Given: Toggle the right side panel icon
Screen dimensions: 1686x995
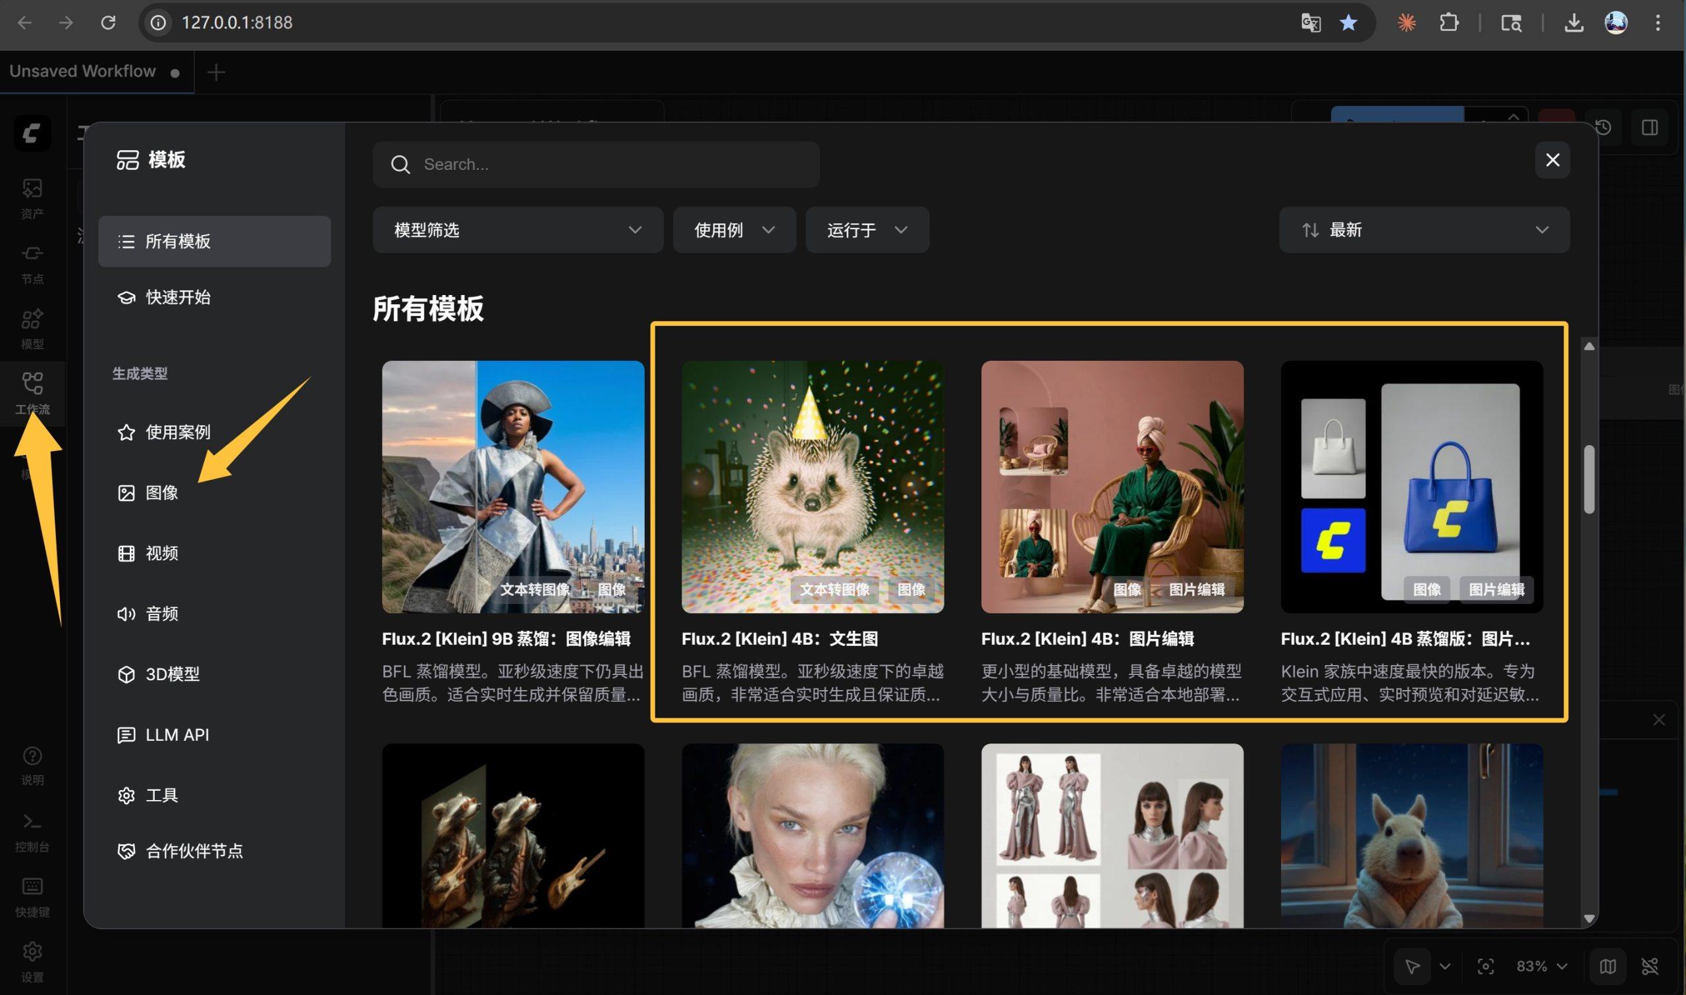Looking at the screenshot, I should coord(1650,127).
